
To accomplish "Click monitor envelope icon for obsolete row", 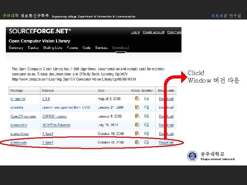I will coord(146,108).
